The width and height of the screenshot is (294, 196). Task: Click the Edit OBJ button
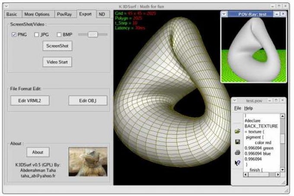[x=88, y=101]
